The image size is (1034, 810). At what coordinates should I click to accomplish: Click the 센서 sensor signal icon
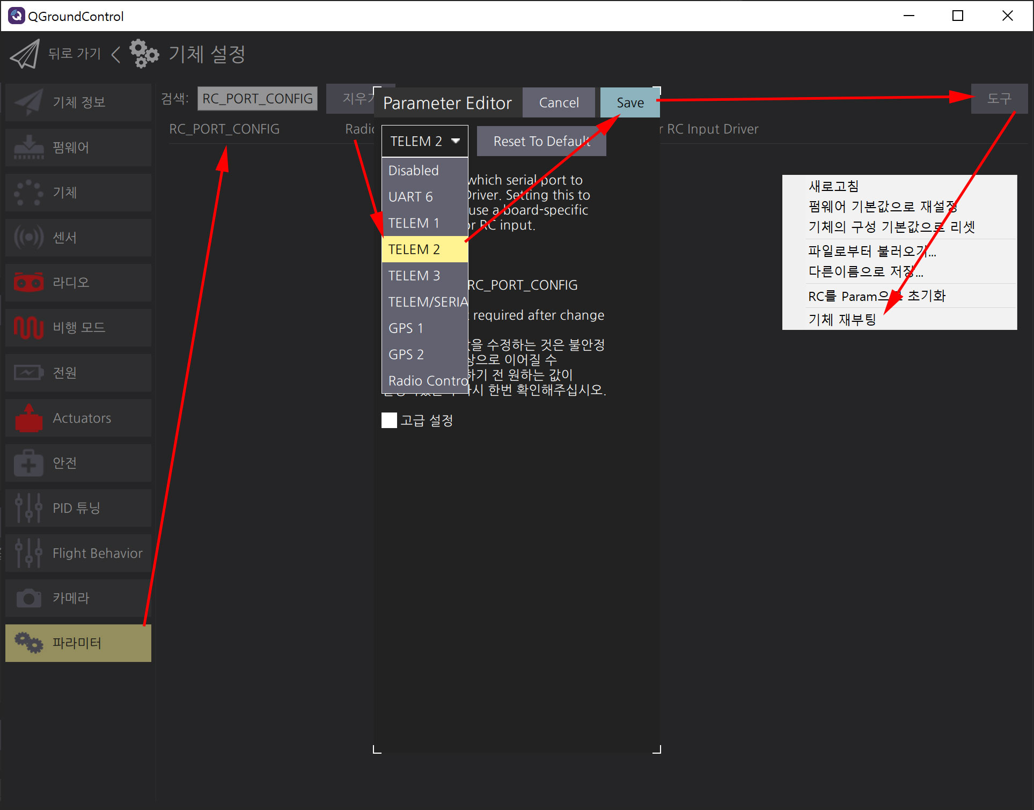[28, 237]
